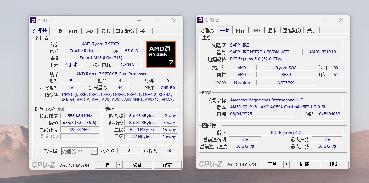This screenshot has width=369, height=183.
Task: Click the Nuvoton LPCIO vendor value
Action: [x=242, y=83]
